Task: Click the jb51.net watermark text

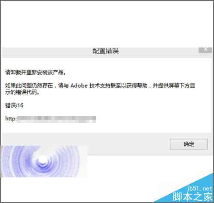Action: [199, 188]
